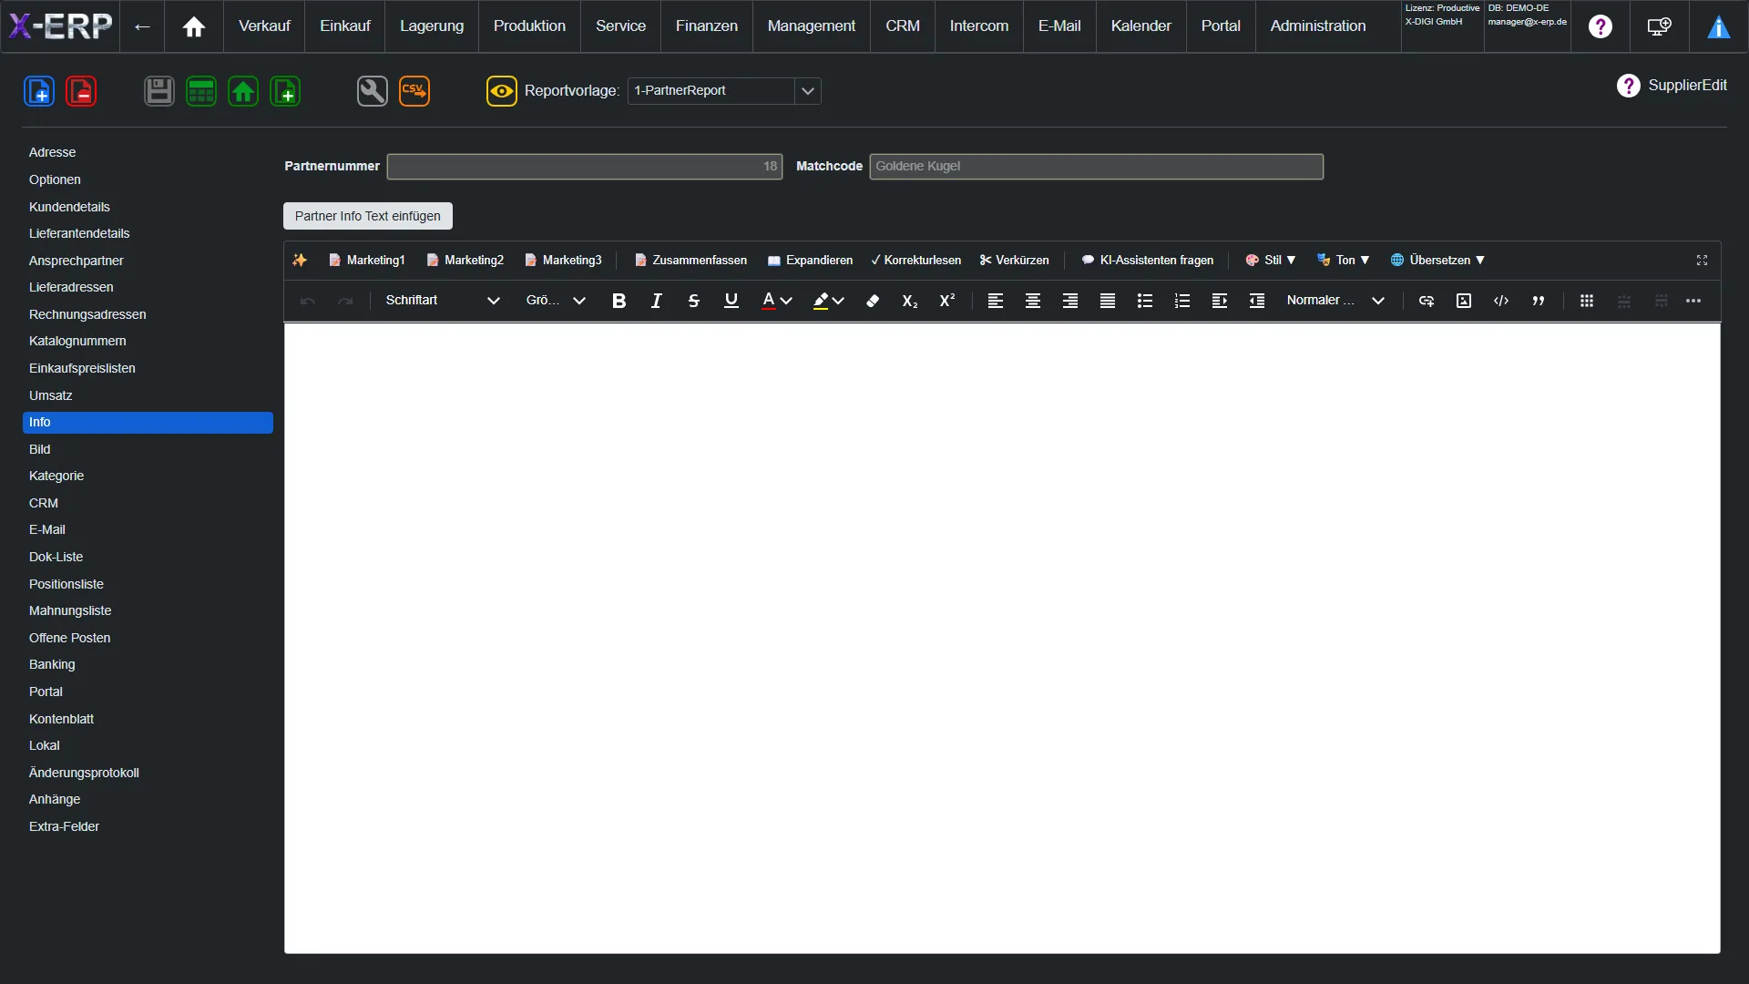This screenshot has width=1749, height=984.
Task: Toggle italic formatting
Action: click(657, 301)
